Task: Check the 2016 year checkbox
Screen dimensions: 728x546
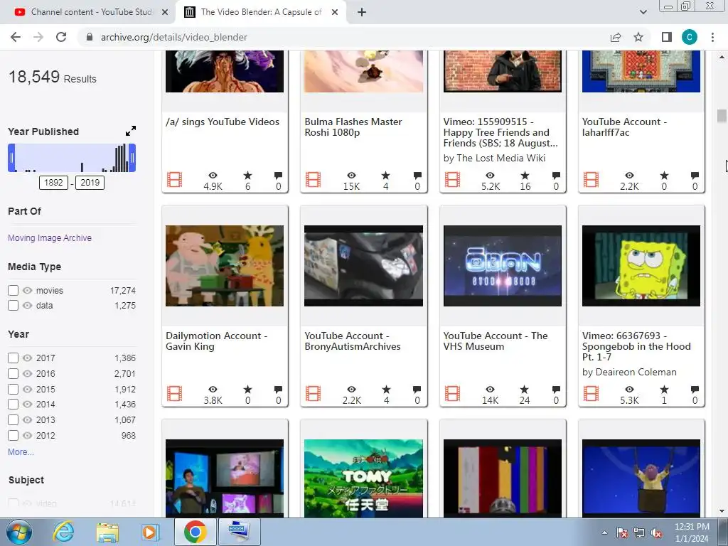Action: pos(13,373)
